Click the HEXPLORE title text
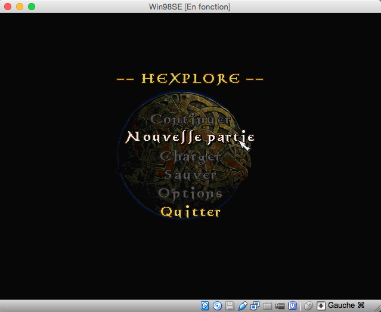This screenshot has height=312, width=381. (x=190, y=79)
